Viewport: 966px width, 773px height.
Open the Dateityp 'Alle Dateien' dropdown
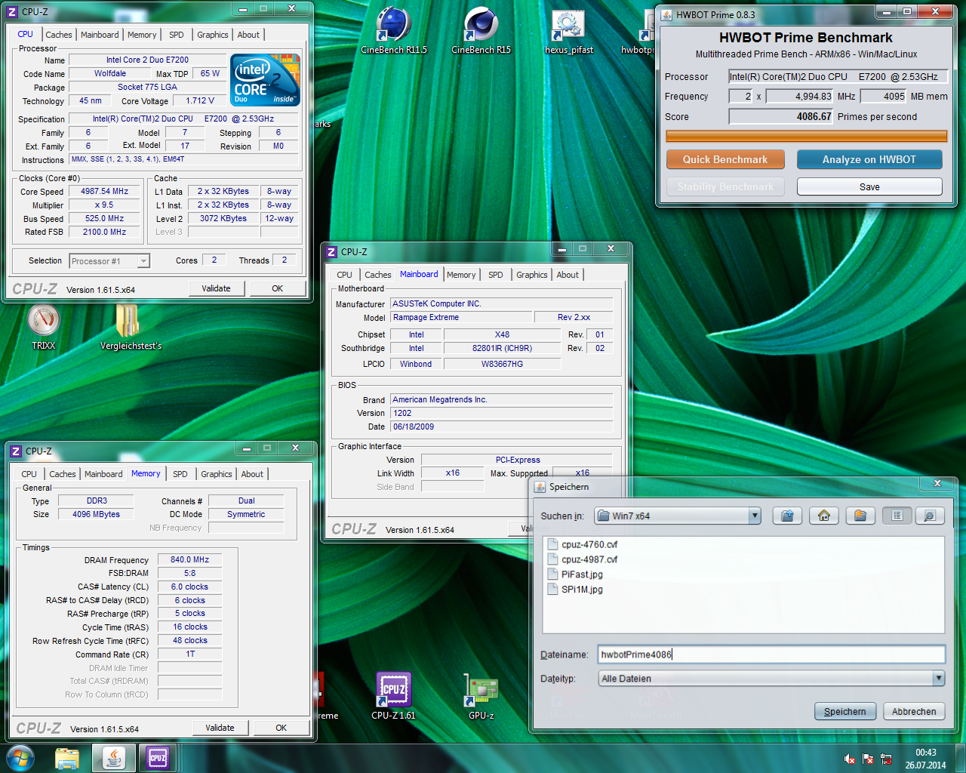(938, 678)
